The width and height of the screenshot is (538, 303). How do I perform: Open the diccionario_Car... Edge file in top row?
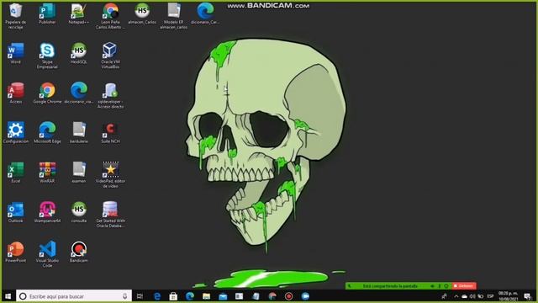point(205,13)
